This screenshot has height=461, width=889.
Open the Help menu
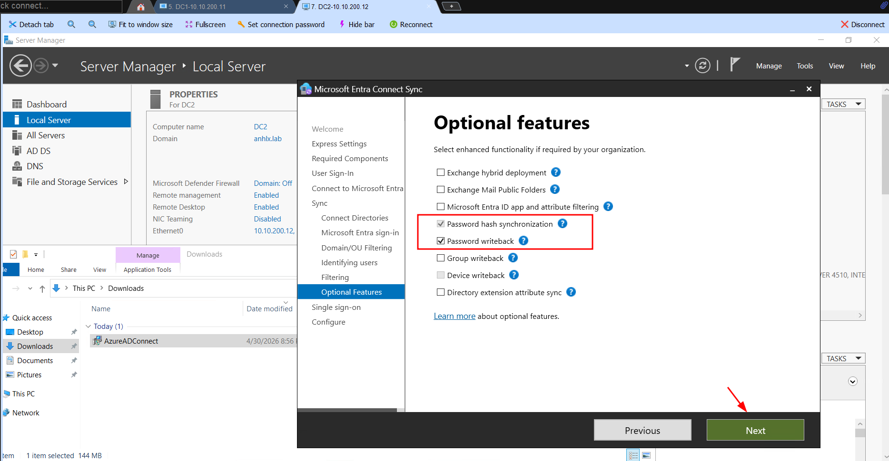(x=868, y=66)
